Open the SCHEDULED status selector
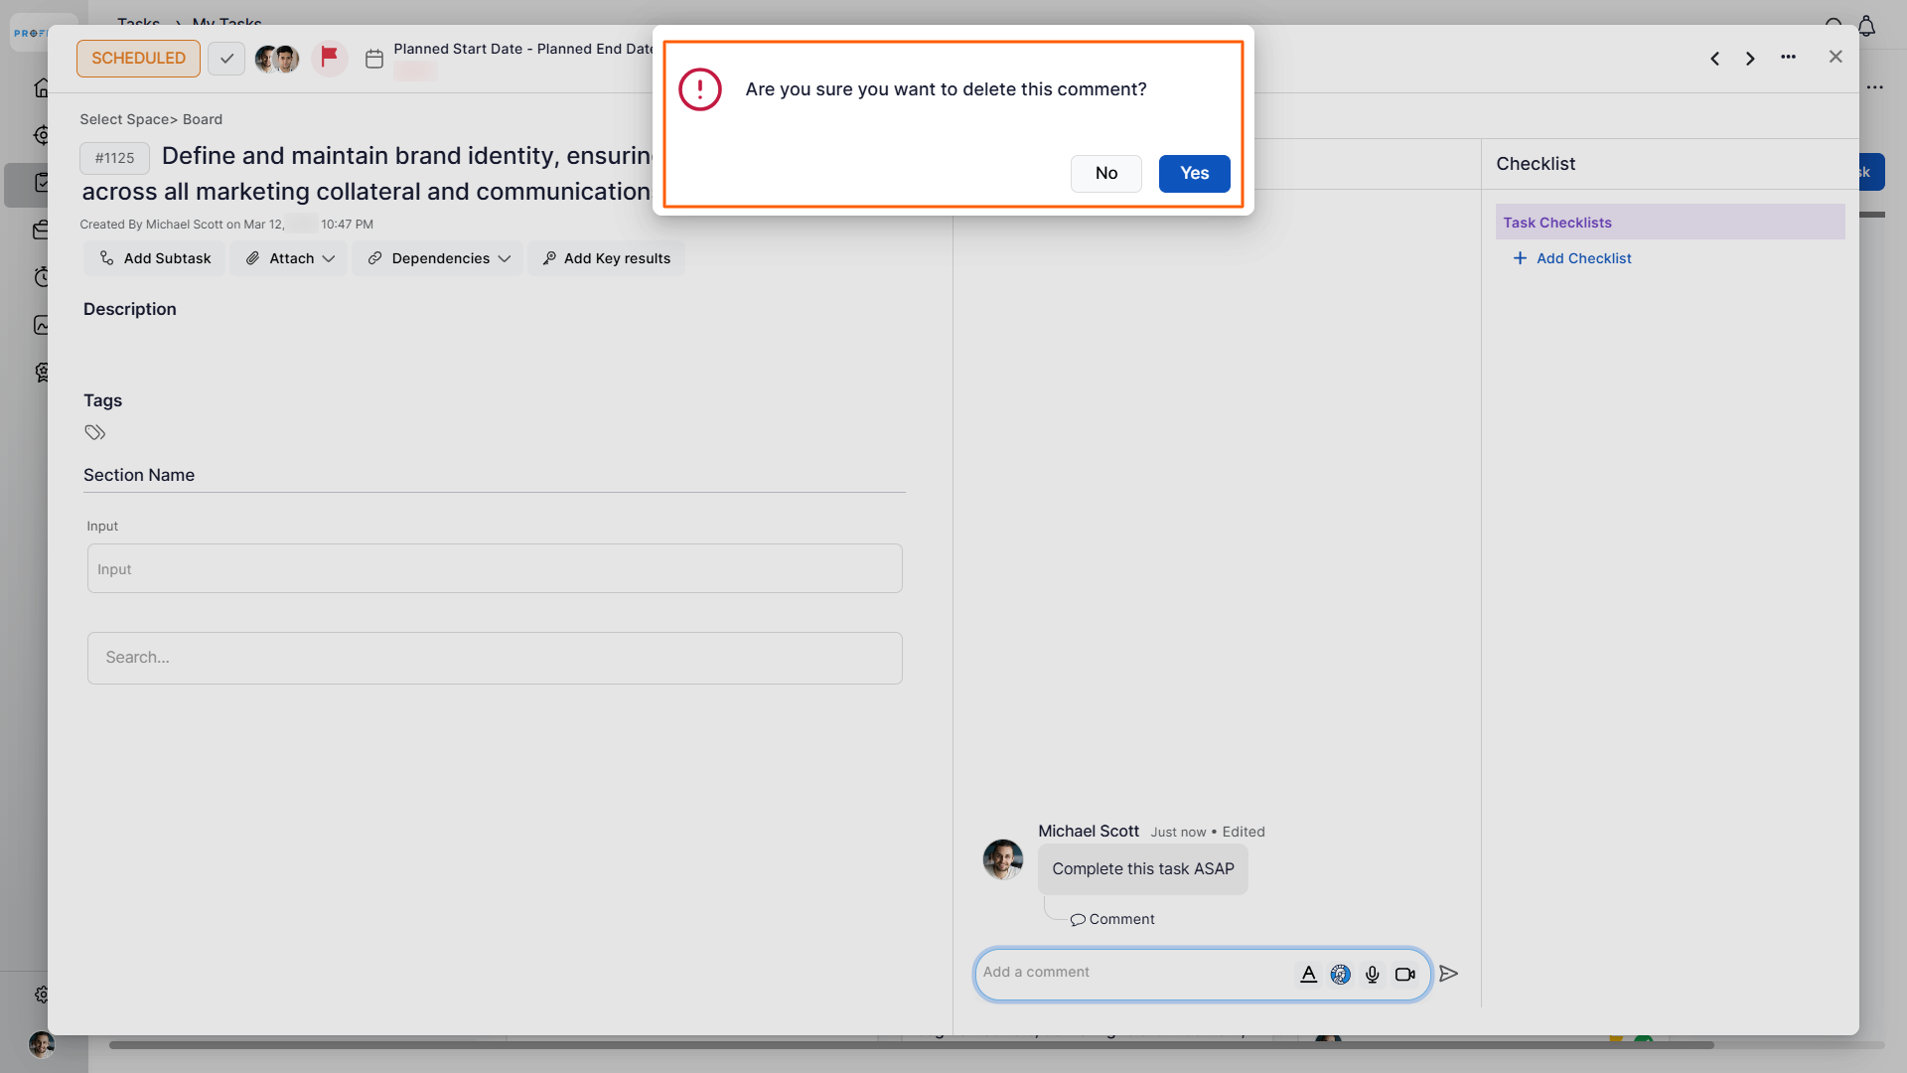Screen dimensions: 1907x1073 click(x=138, y=59)
